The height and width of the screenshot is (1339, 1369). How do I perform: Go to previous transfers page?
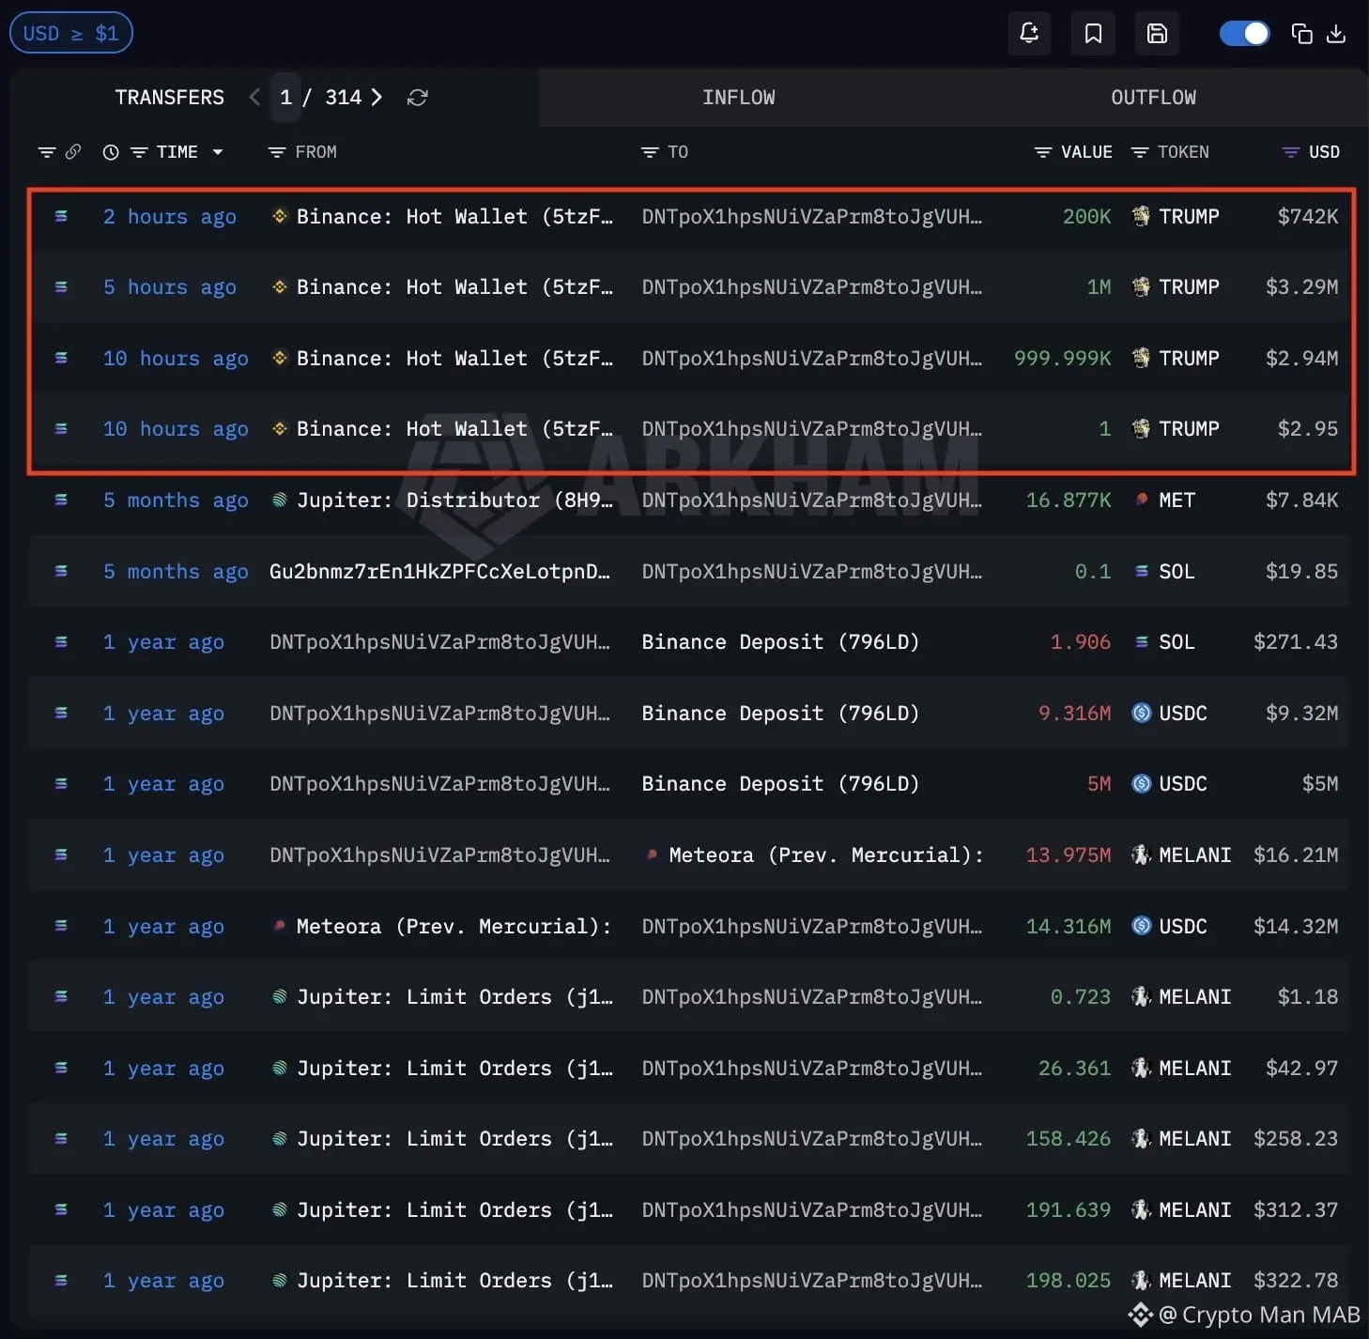click(x=254, y=98)
